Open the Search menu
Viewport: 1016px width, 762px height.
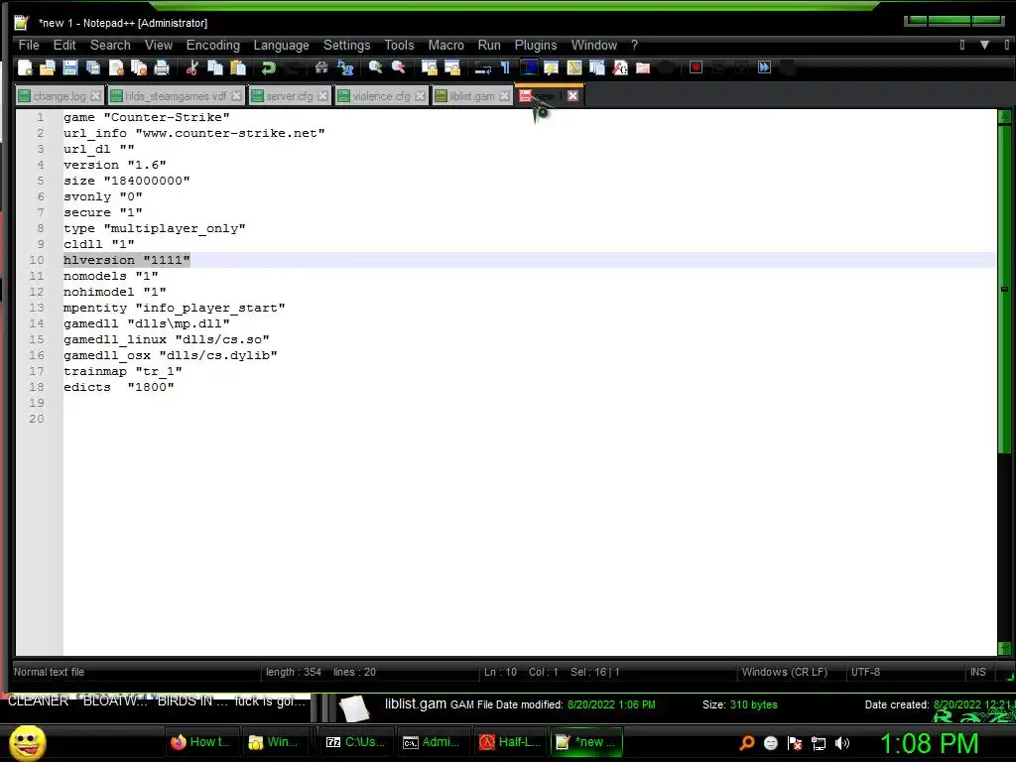tap(110, 45)
